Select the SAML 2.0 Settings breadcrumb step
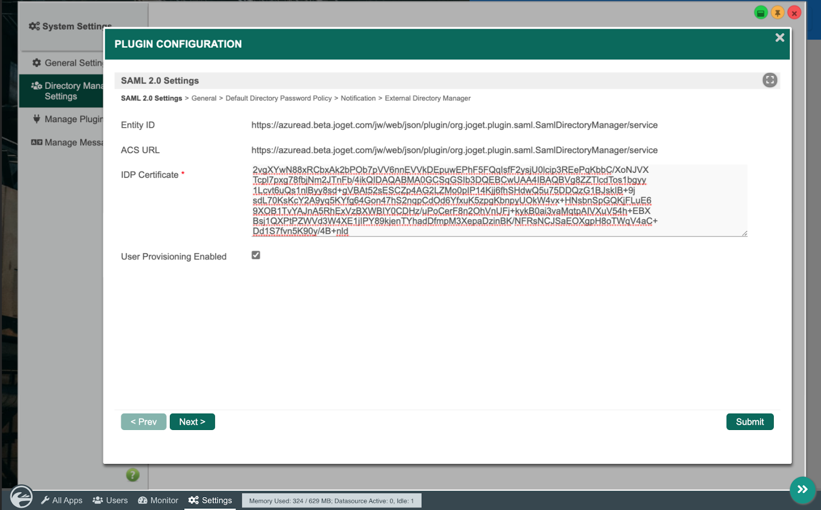Viewport: 821px width, 510px height. tap(151, 98)
